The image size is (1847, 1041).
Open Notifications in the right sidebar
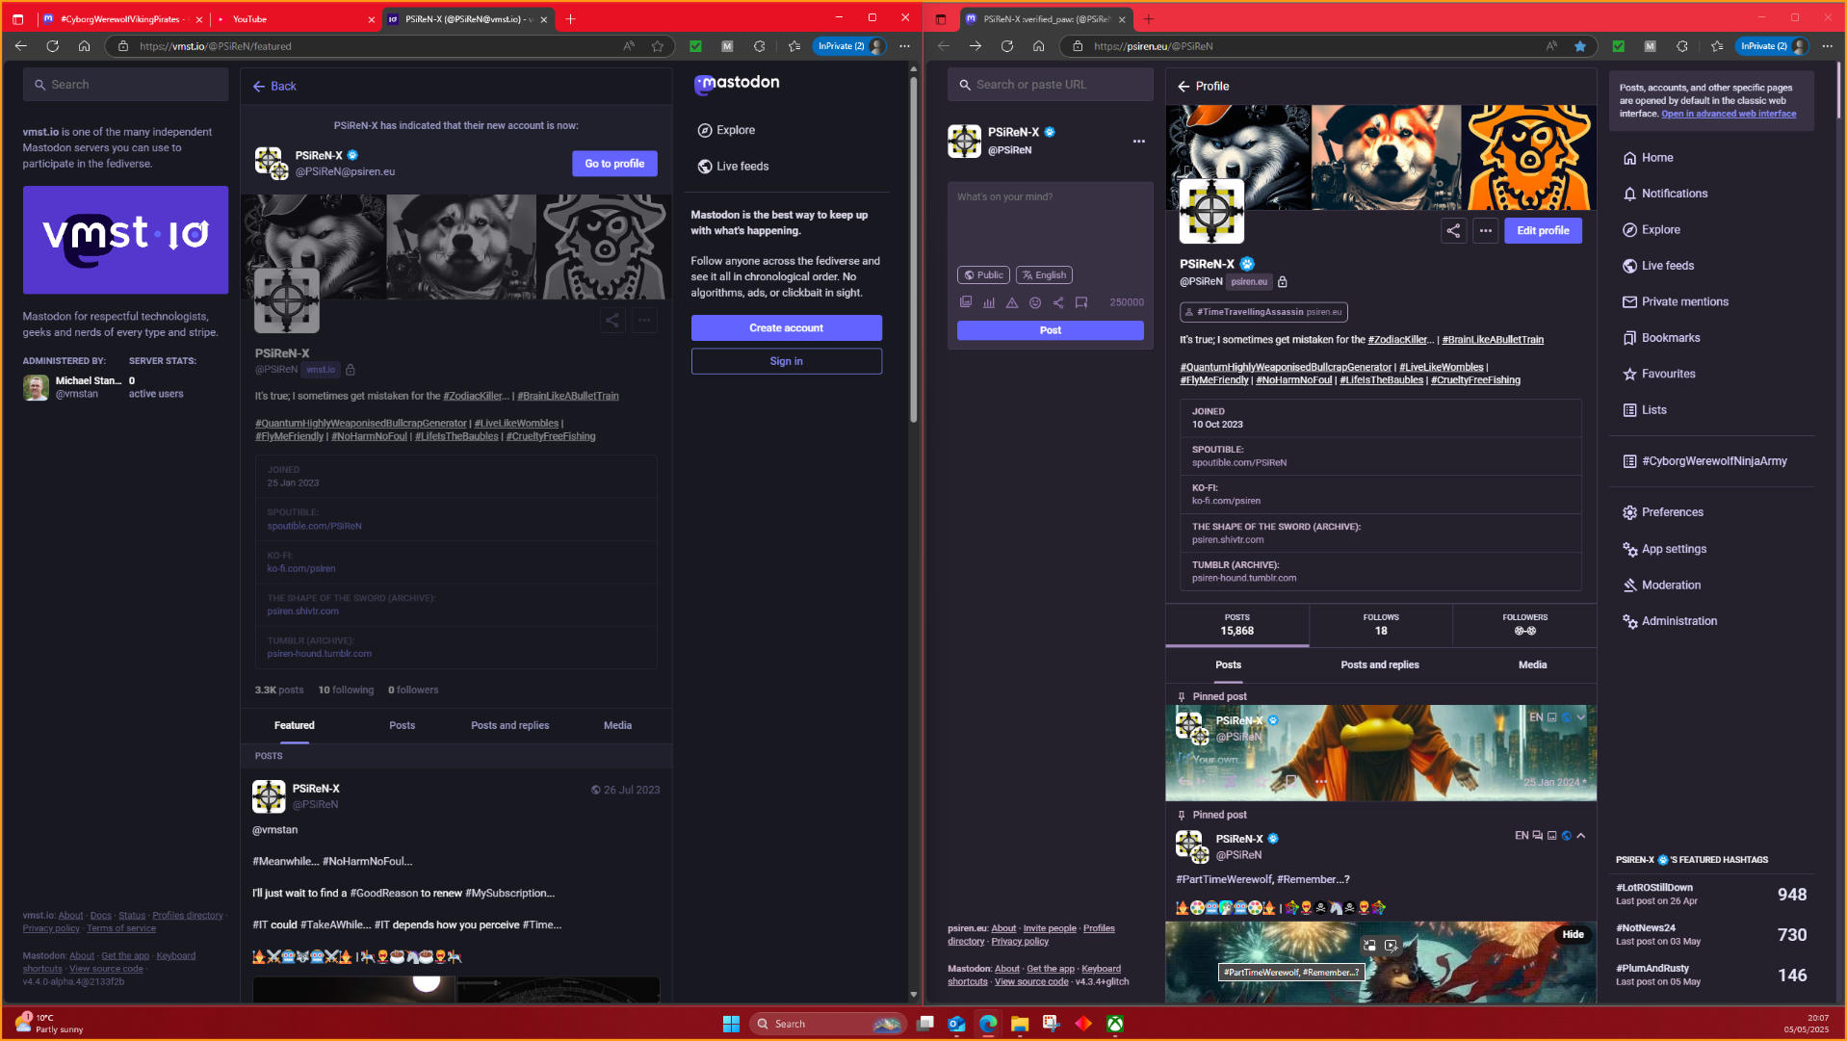pyautogui.click(x=1665, y=194)
